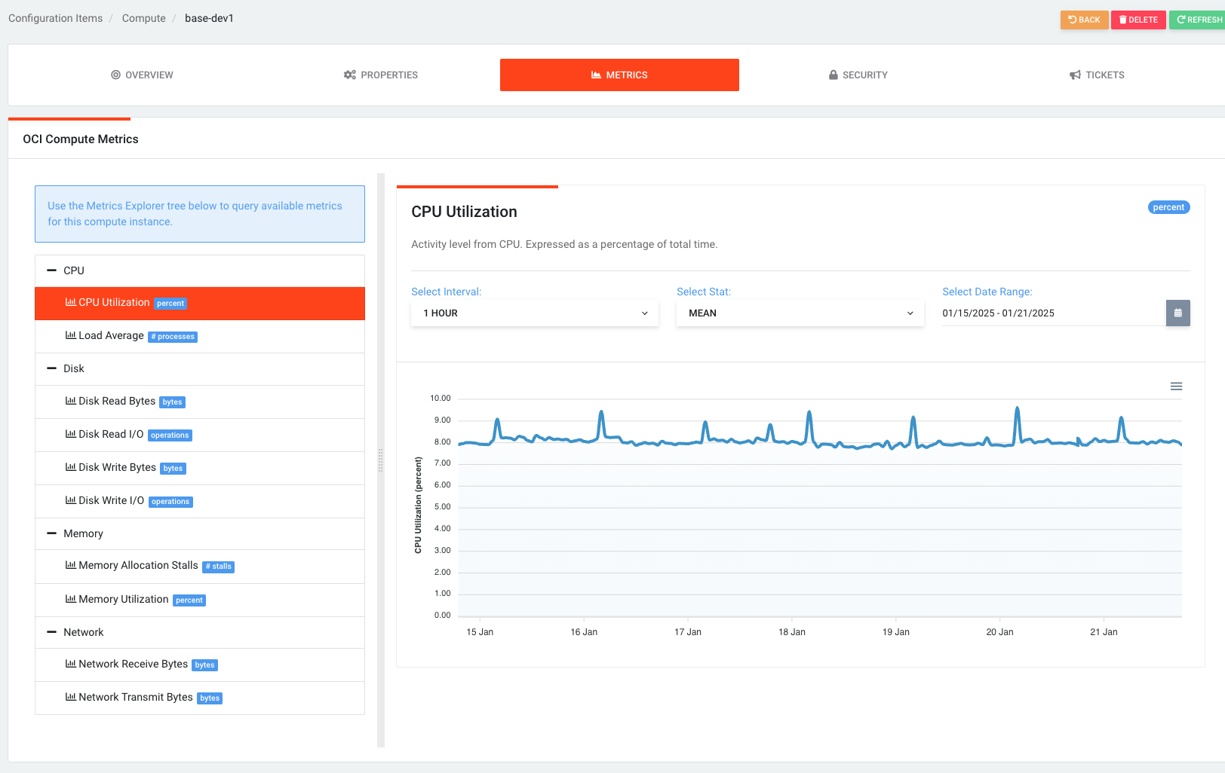Click the Memory Allocation Stalls chart icon
This screenshot has width=1225, height=773.
pyautogui.click(x=70, y=565)
